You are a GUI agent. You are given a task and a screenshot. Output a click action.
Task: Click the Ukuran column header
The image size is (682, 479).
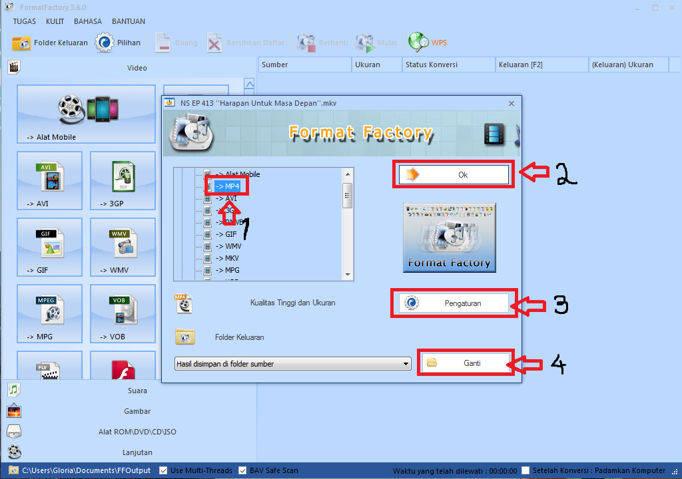pos(377,65)
